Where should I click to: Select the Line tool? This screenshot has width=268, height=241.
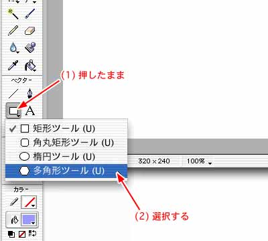[13, 94]
